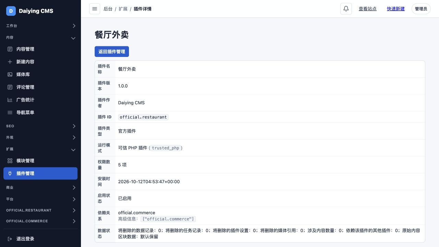Viewport: 439px width, 247px height.
Task: Click the 模块管理 grid icon
Action: (10, 161)
